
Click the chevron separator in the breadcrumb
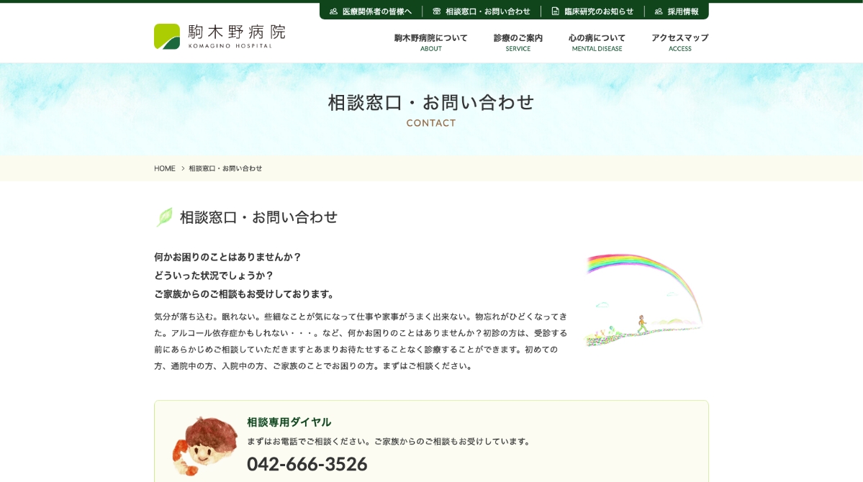click(183, 168)
